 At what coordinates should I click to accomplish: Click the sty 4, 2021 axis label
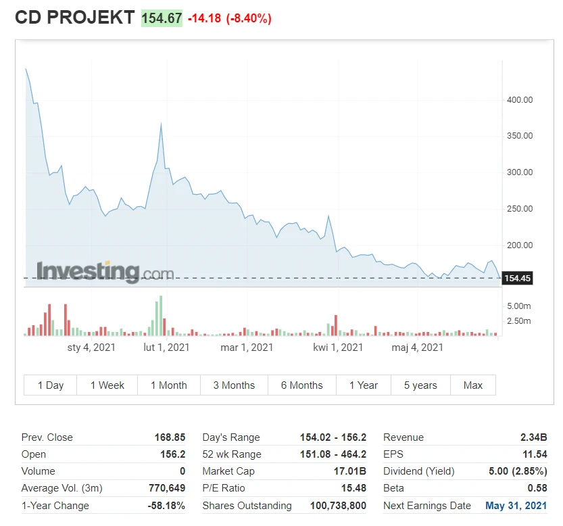pos(91,348)
